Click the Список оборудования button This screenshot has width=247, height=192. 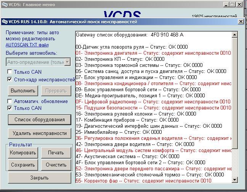coord(39,119)
